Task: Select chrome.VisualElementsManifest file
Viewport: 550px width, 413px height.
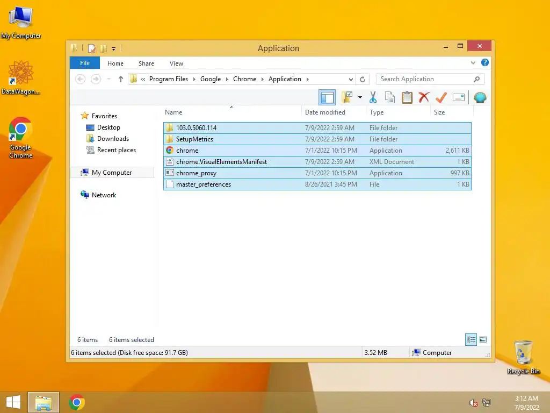Action: [x=317, y=161]
